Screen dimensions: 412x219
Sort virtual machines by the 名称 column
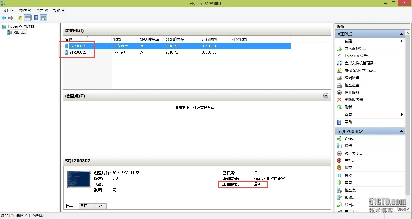click(x=87, y=39)
